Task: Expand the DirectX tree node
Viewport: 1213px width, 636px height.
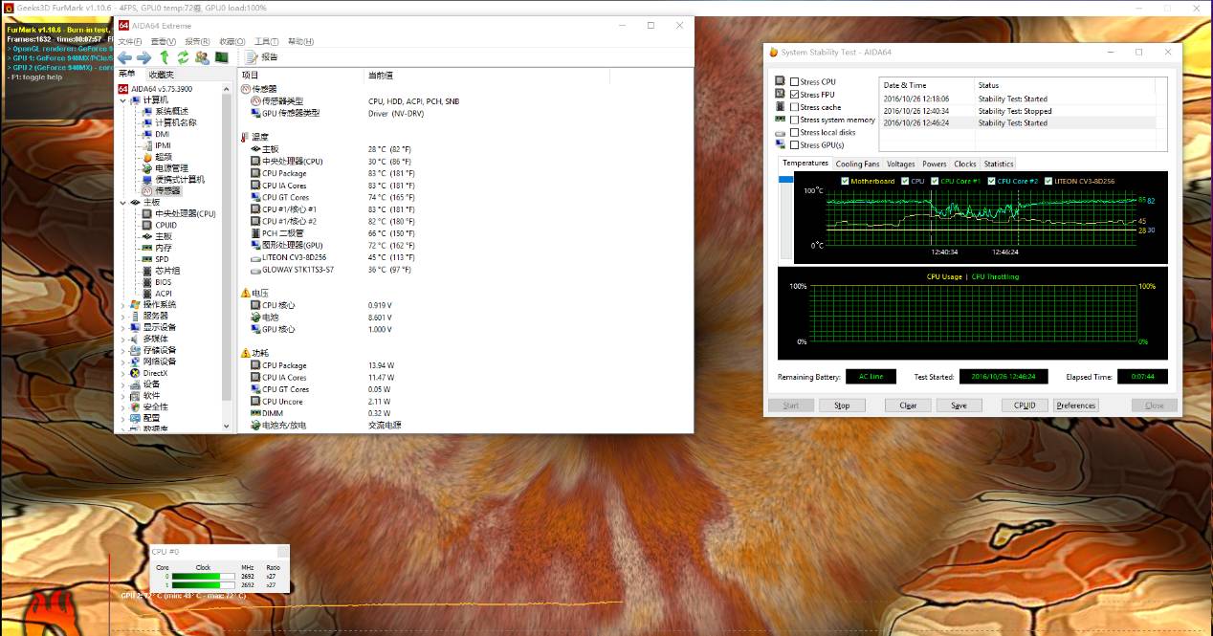Action: point(122,373)
